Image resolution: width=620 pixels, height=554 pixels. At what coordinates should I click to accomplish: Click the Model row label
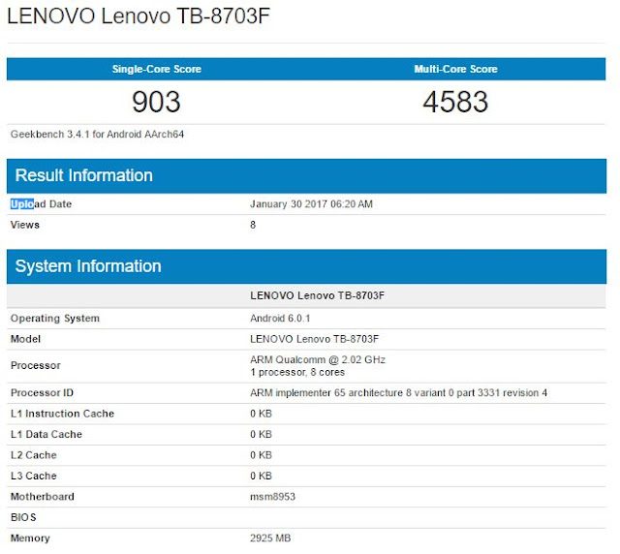point(26,339)
